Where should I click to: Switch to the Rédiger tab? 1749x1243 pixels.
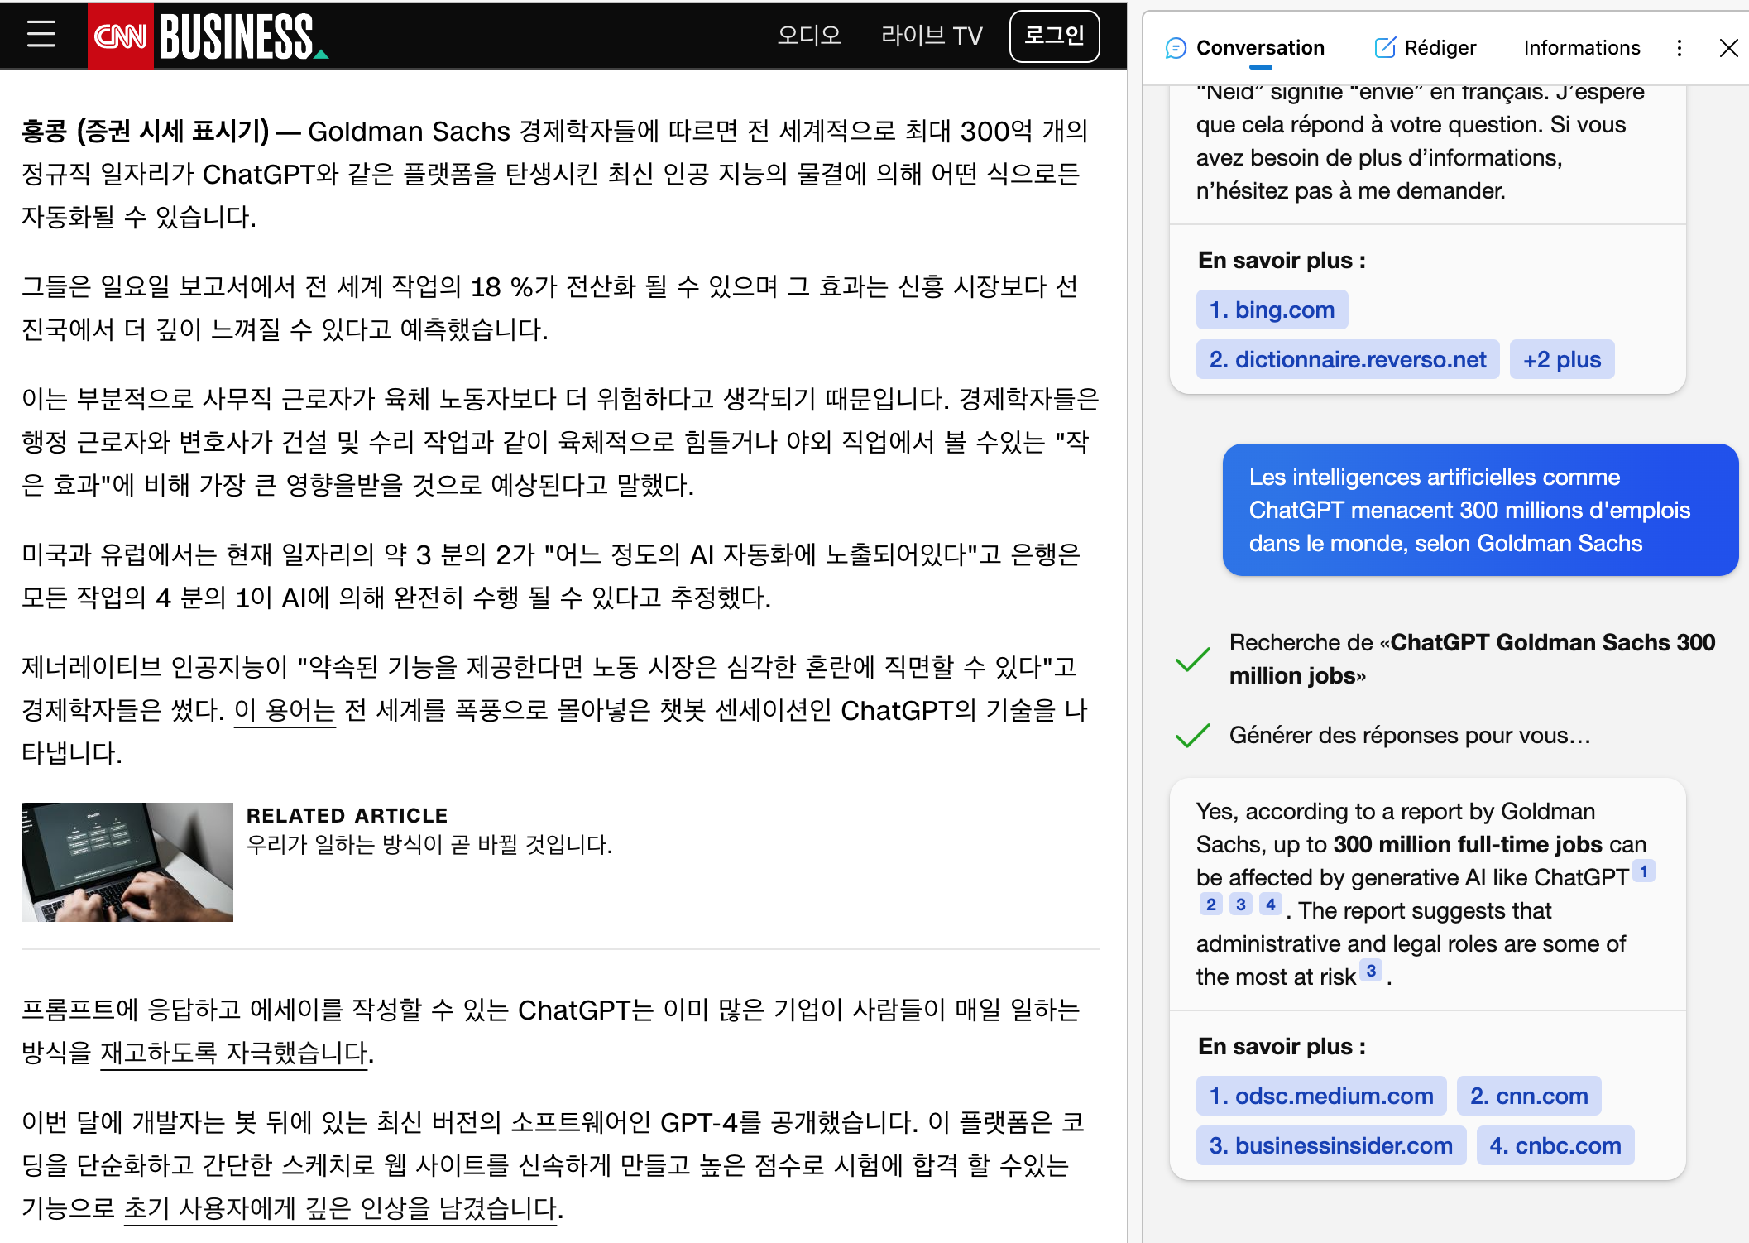point(1425,48)
